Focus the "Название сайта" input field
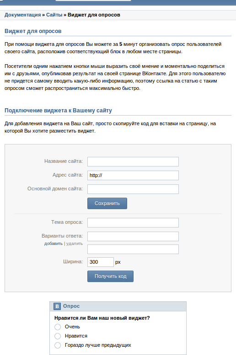The height and width of the screenshot is (355, 236). click(x=133, y=161)
